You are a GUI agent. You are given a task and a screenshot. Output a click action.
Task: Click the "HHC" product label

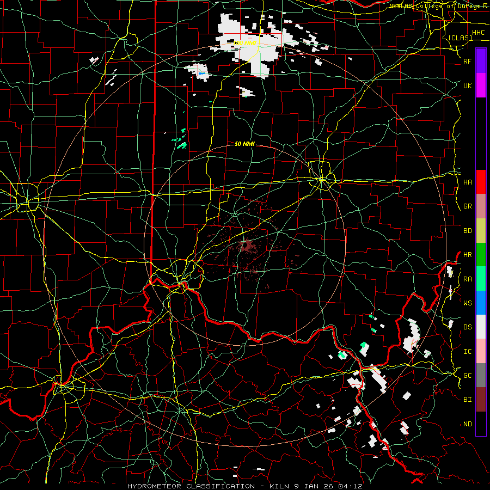(478, 33)
